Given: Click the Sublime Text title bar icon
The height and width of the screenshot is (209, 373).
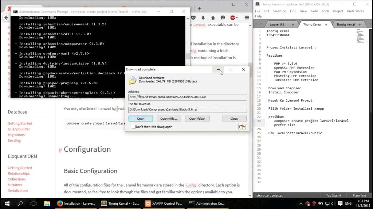Looking at the screenshot, I should click(258, 4).
